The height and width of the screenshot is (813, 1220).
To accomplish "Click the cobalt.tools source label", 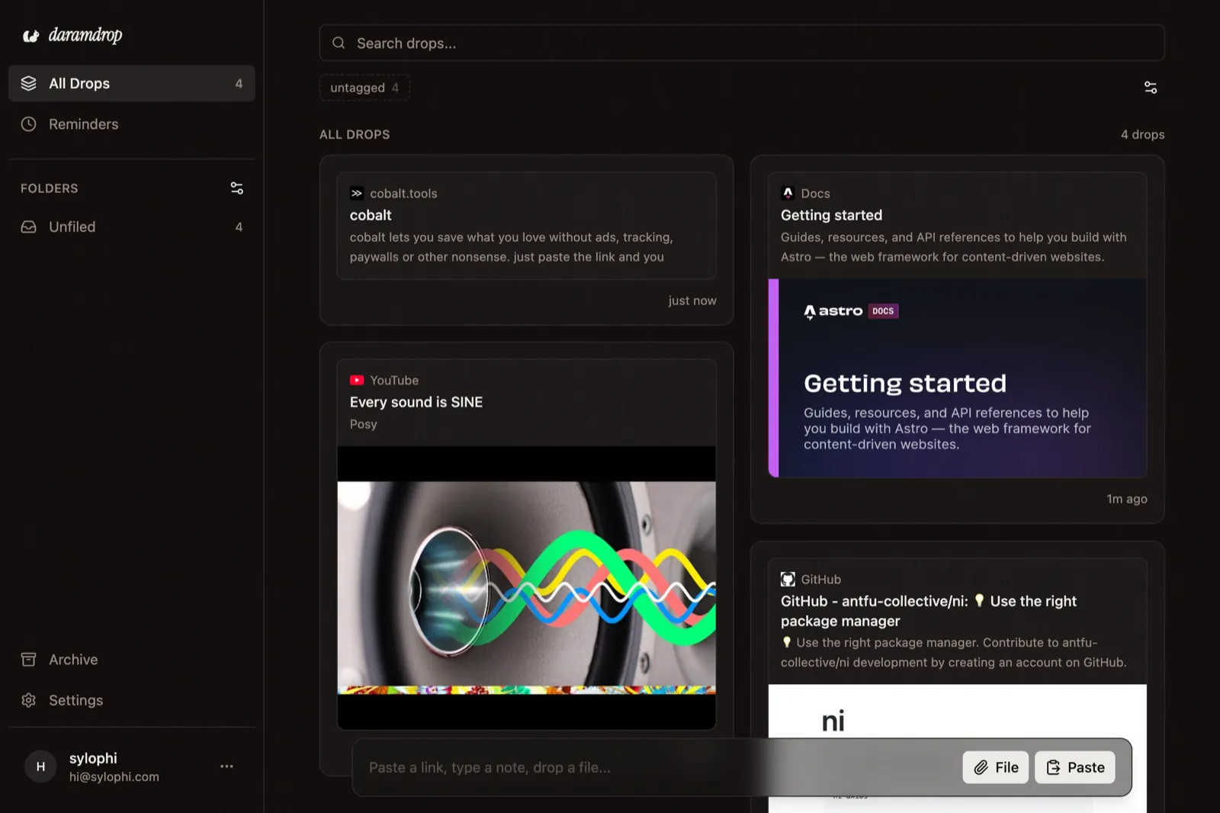I will coord(403,193).
